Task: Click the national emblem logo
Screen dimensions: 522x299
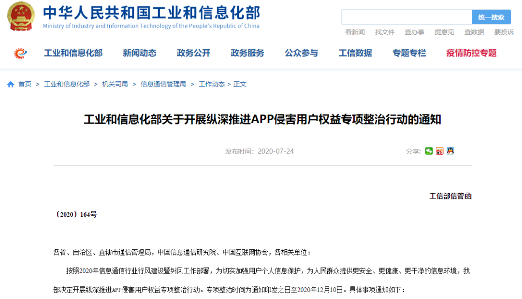Action: click(21, 17)
